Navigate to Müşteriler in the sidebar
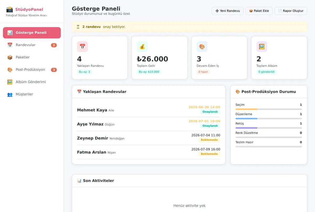The height and width of the screenshot is (212, 315). pos(32,94)
